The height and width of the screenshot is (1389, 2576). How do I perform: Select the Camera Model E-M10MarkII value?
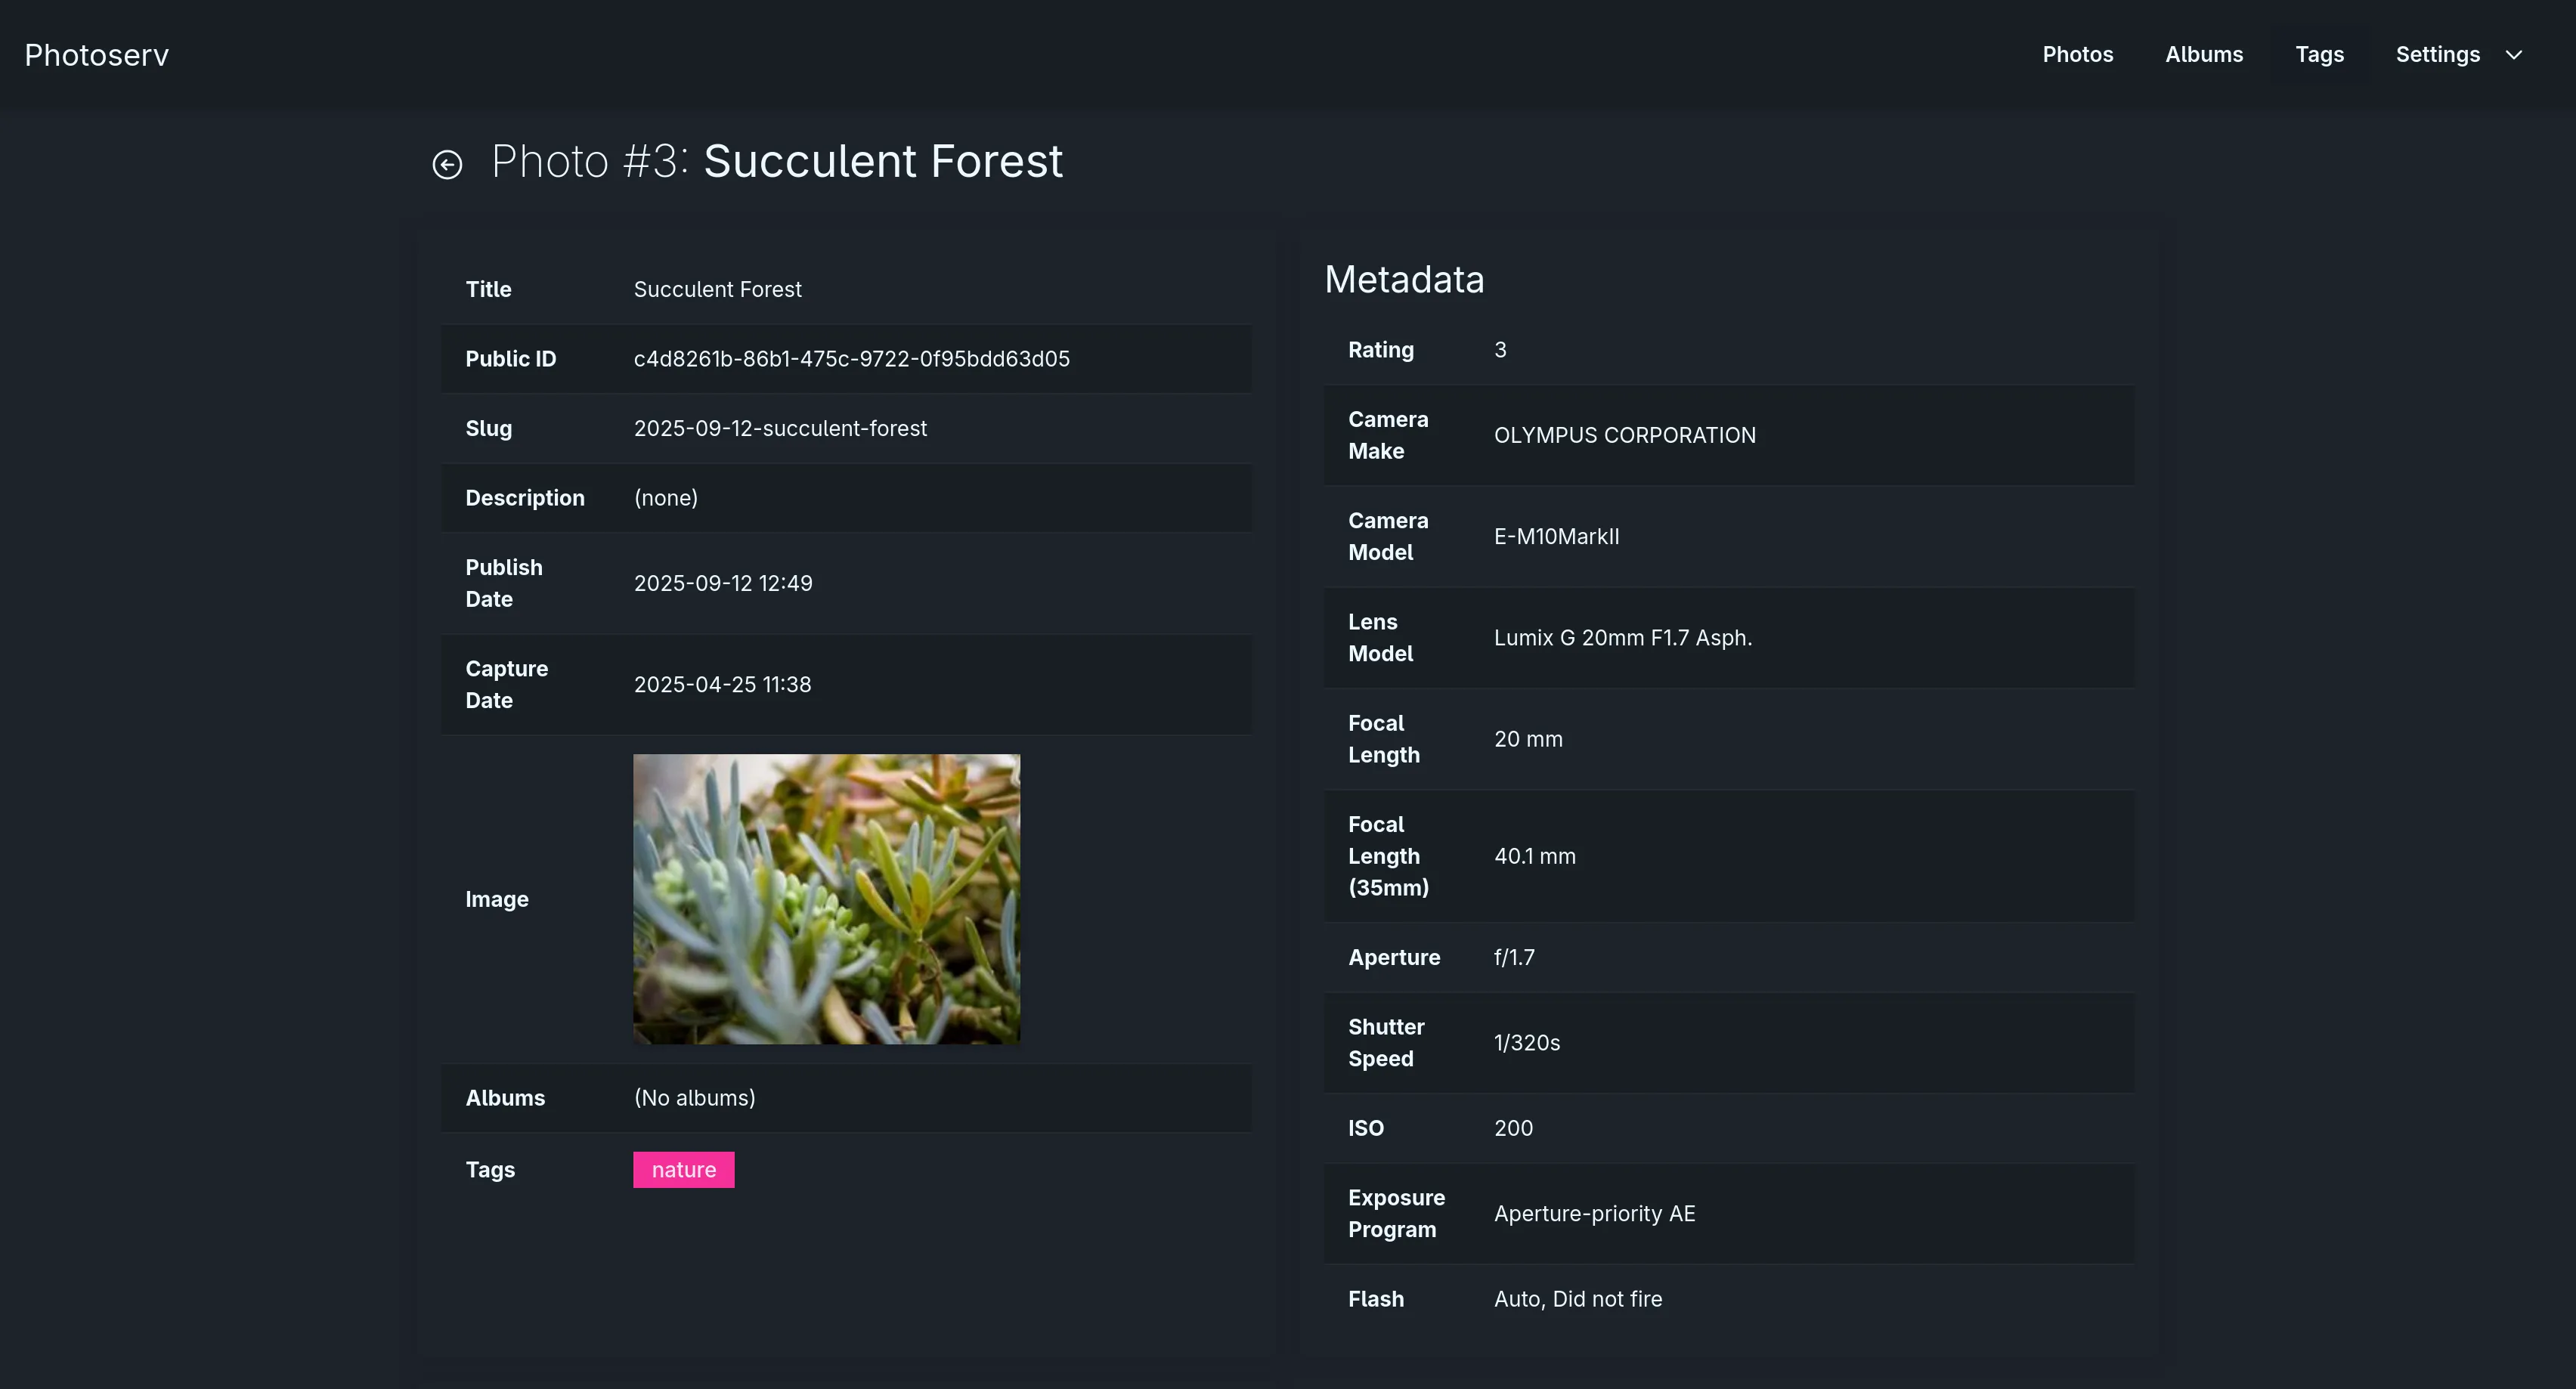click(1556, 536)
